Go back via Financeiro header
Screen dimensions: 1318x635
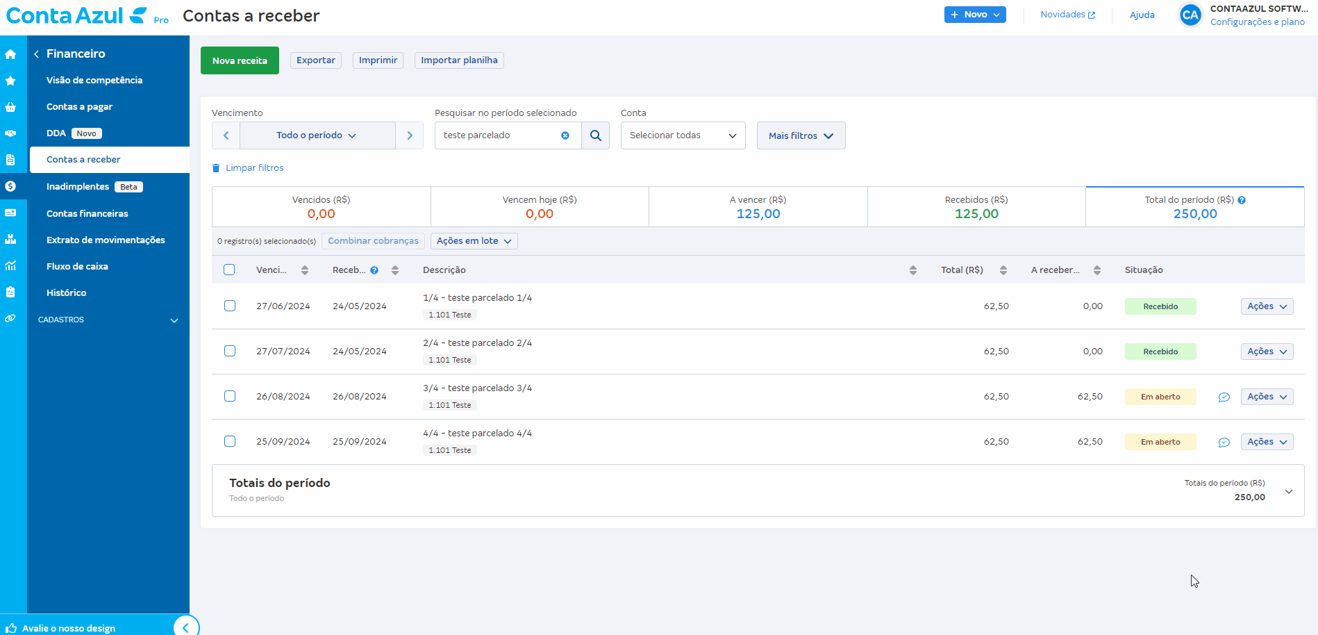pyautogui.click(x=69, y=53)
